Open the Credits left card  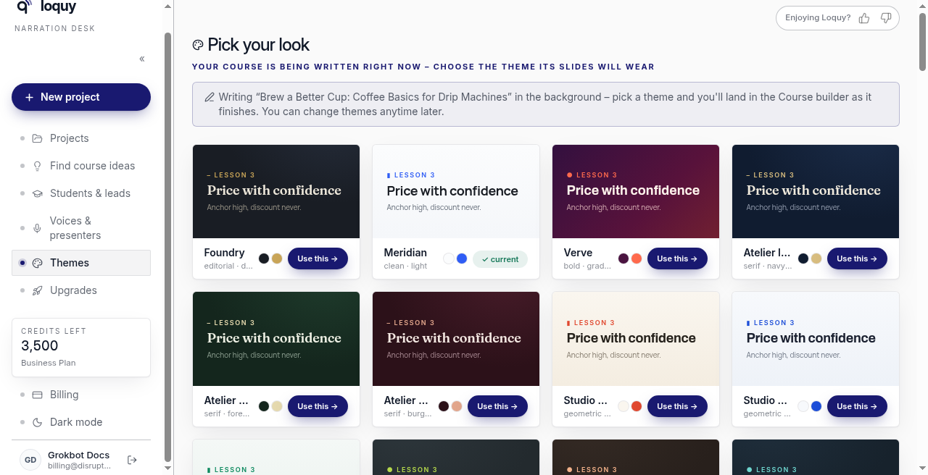tap(81, 348)
